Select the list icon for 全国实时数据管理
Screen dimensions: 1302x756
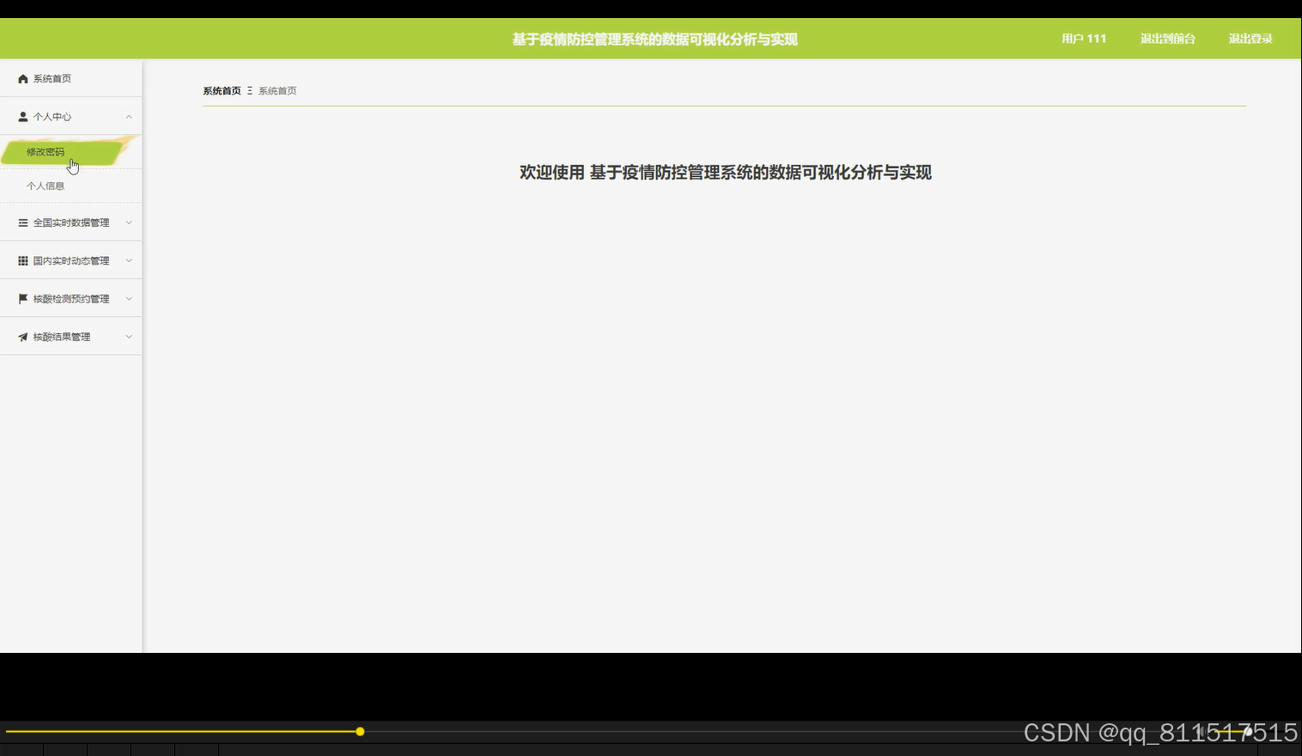22,222
